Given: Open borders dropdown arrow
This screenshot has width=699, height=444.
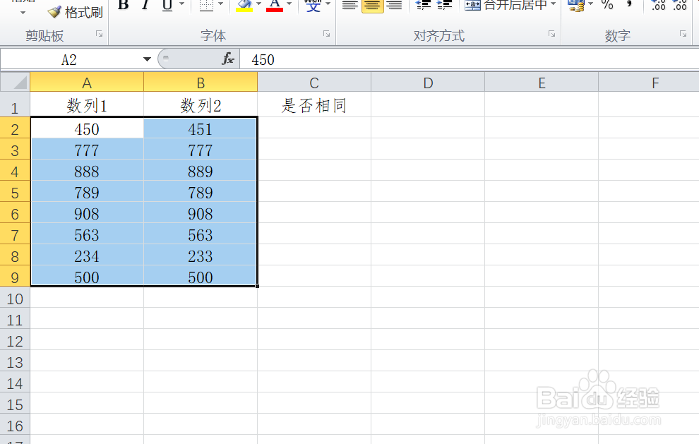Looking at the screenshot, I should click(x=220, y=4).
